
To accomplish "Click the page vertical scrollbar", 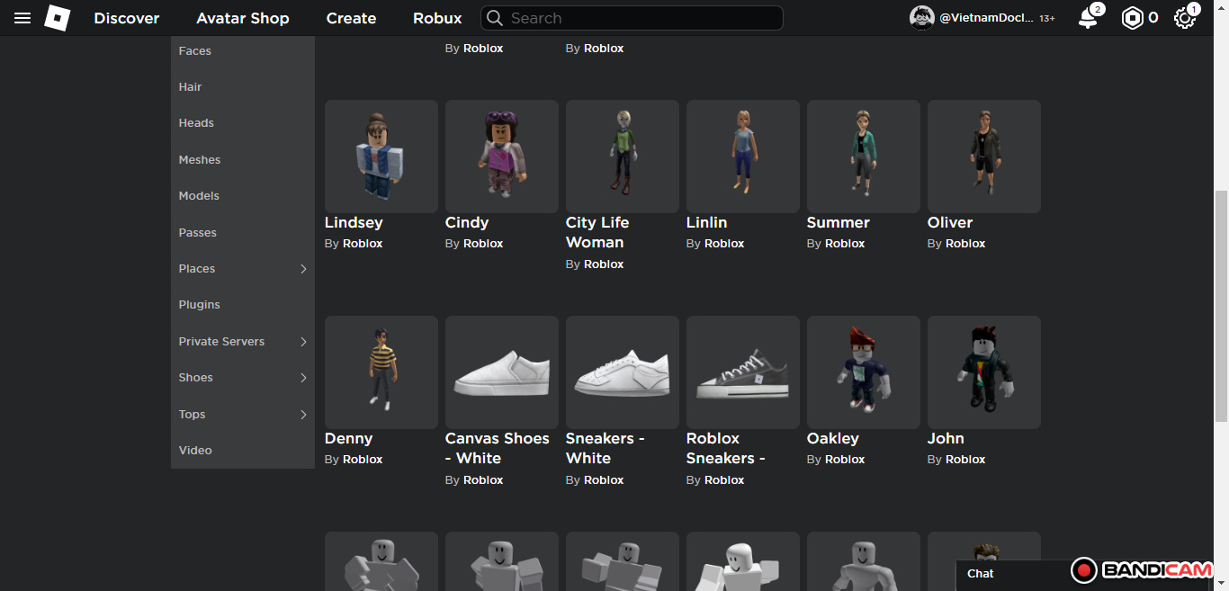I will click(x=1221, y=306).
